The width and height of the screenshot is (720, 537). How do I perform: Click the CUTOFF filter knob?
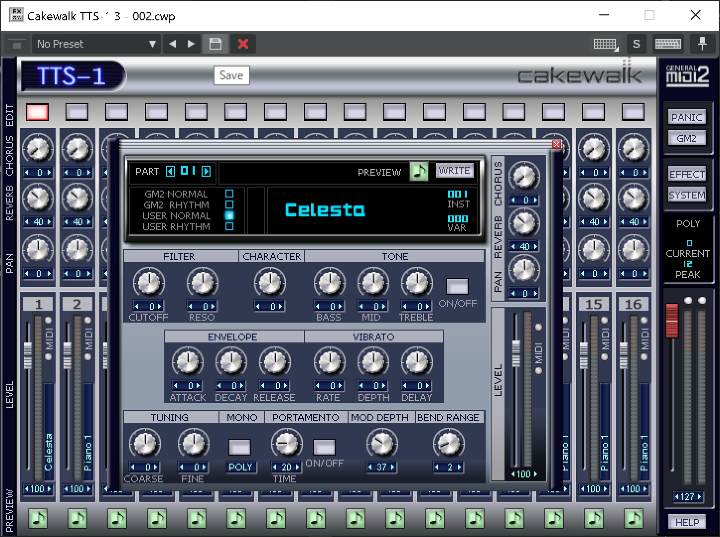(x=148, y=283)
